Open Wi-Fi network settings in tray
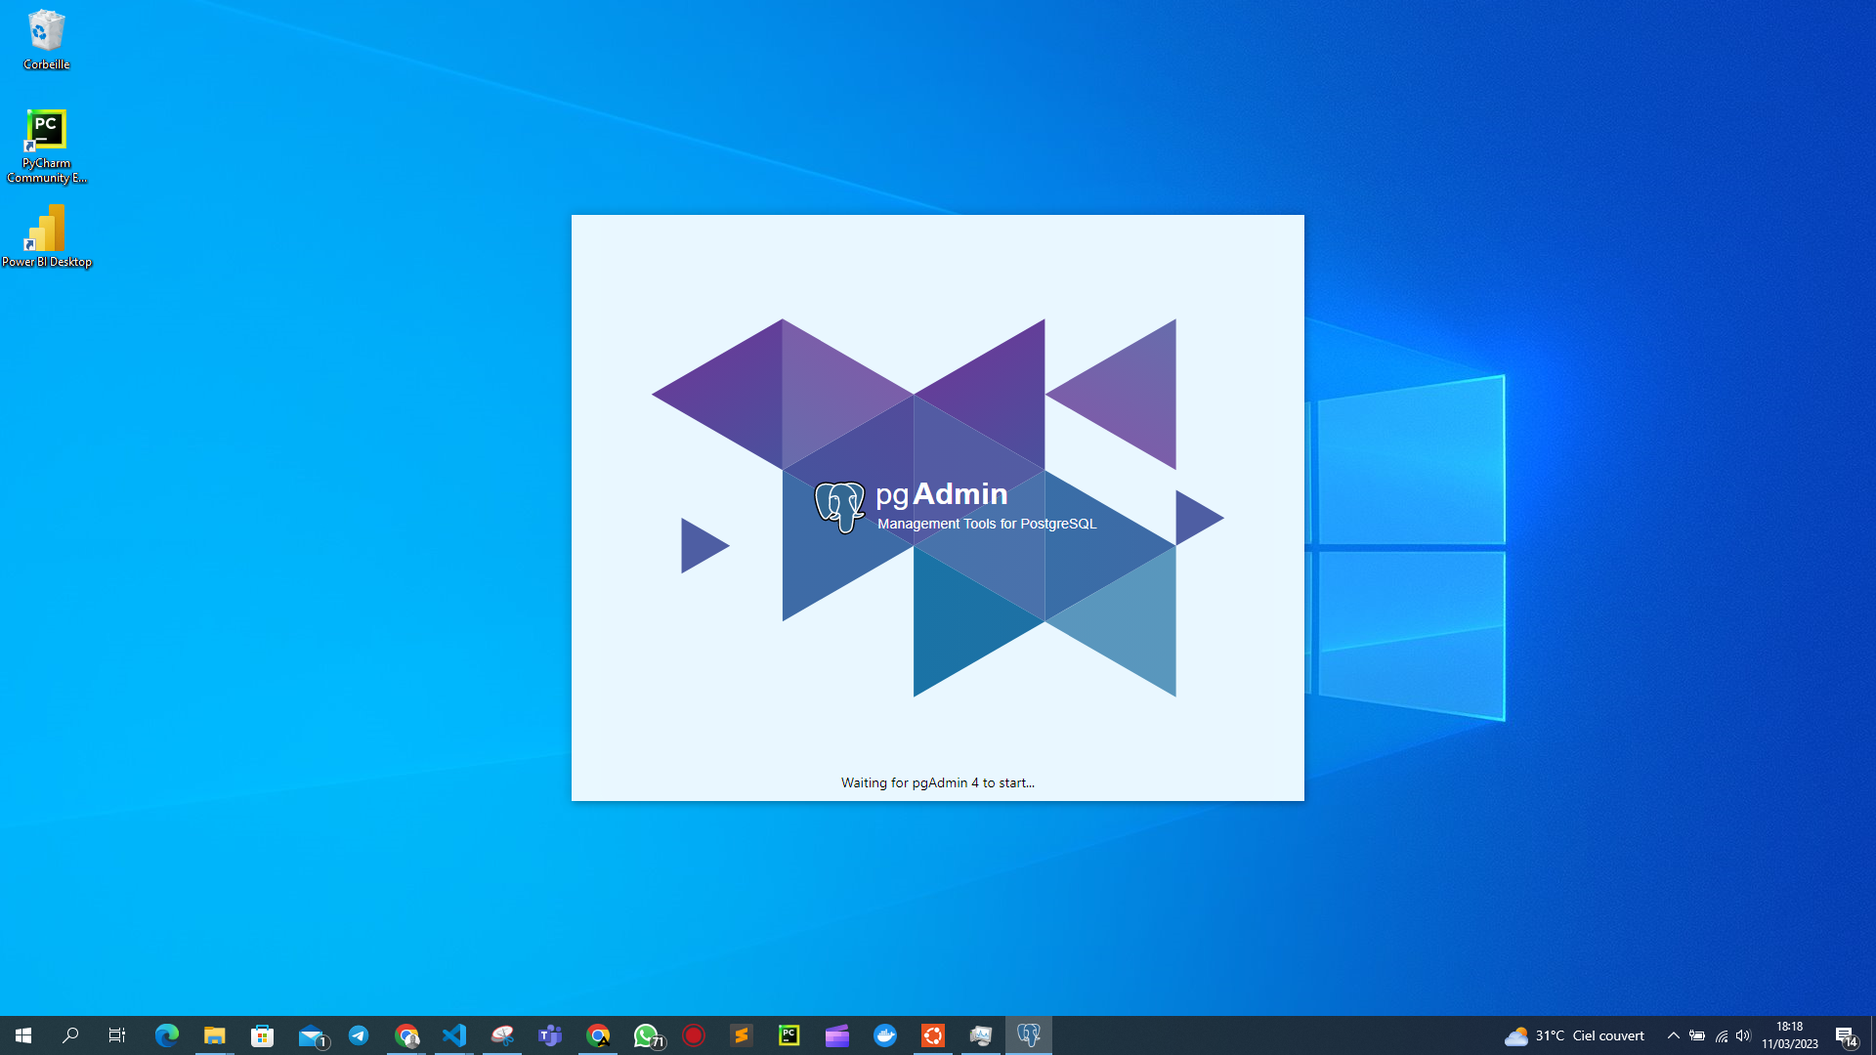The image size is (1876, 1055). (1722, 1035)
